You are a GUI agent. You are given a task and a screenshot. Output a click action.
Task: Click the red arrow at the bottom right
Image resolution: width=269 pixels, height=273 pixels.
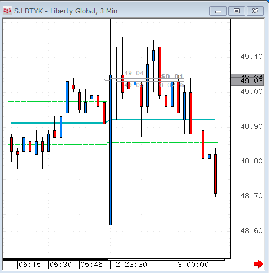(258, 264)
